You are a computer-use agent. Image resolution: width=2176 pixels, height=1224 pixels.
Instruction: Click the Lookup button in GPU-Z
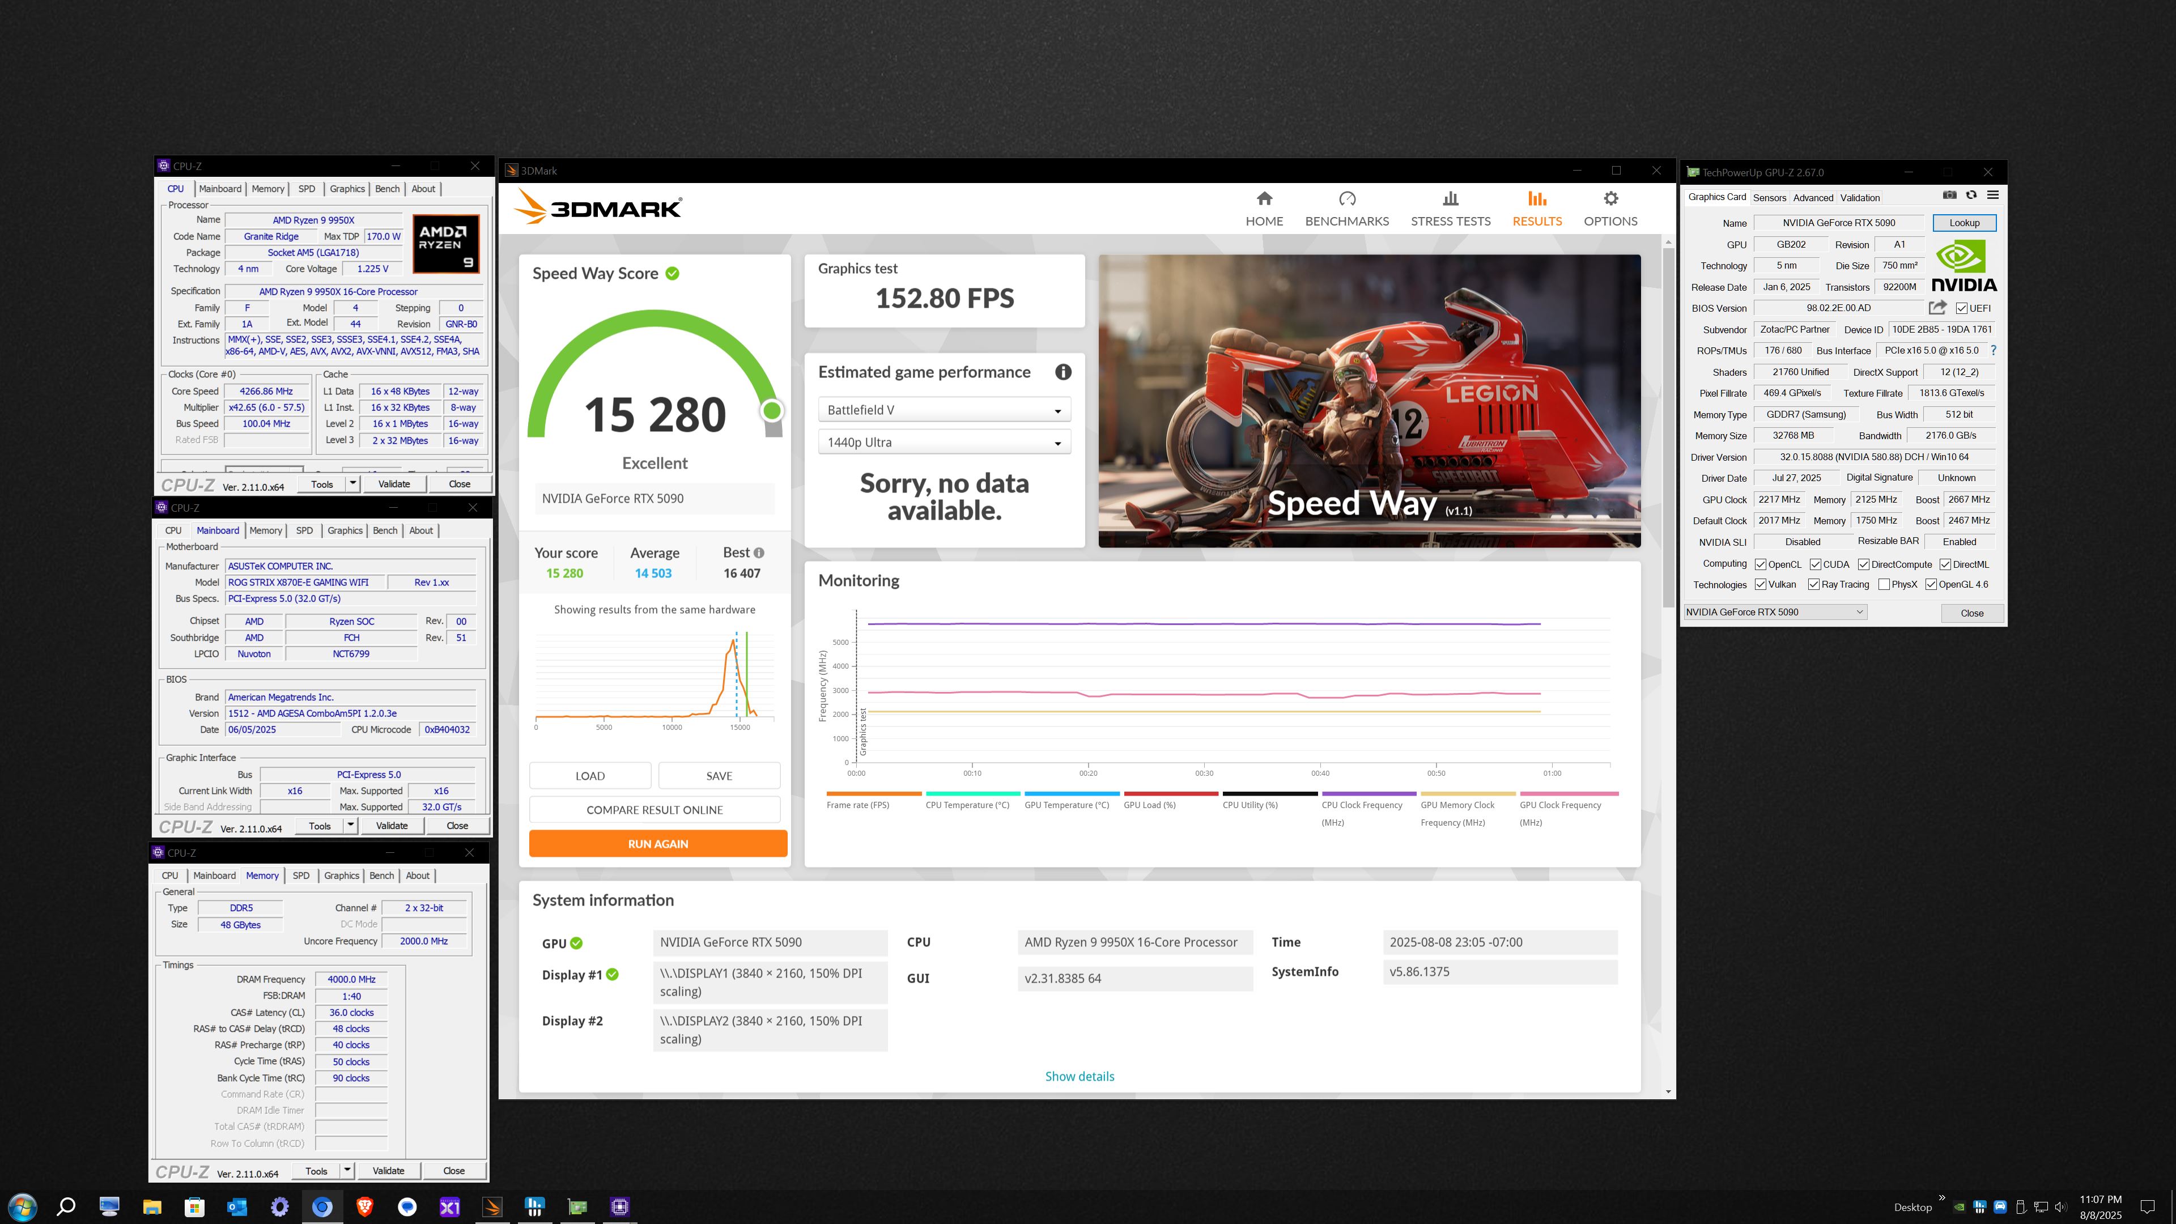tap(1964, 223)
